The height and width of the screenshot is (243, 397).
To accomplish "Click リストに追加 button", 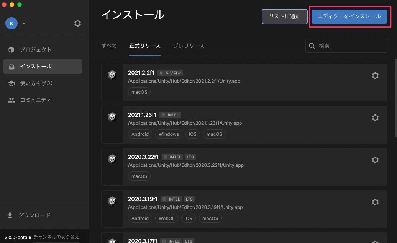I will click(285, 16).
